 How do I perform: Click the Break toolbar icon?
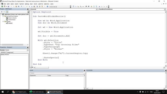[x=29, y=7]
